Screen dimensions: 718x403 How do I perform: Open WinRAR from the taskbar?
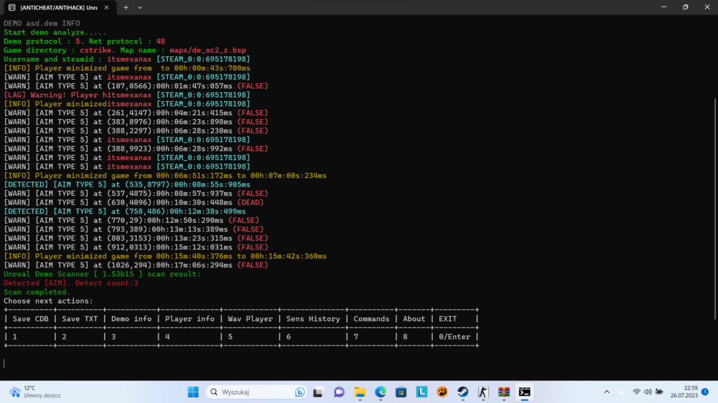pos(504,392)
